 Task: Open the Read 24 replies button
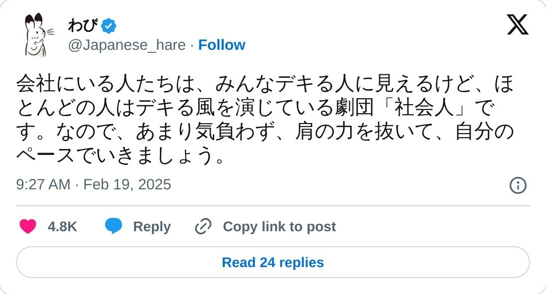click(x=273, y=263)
